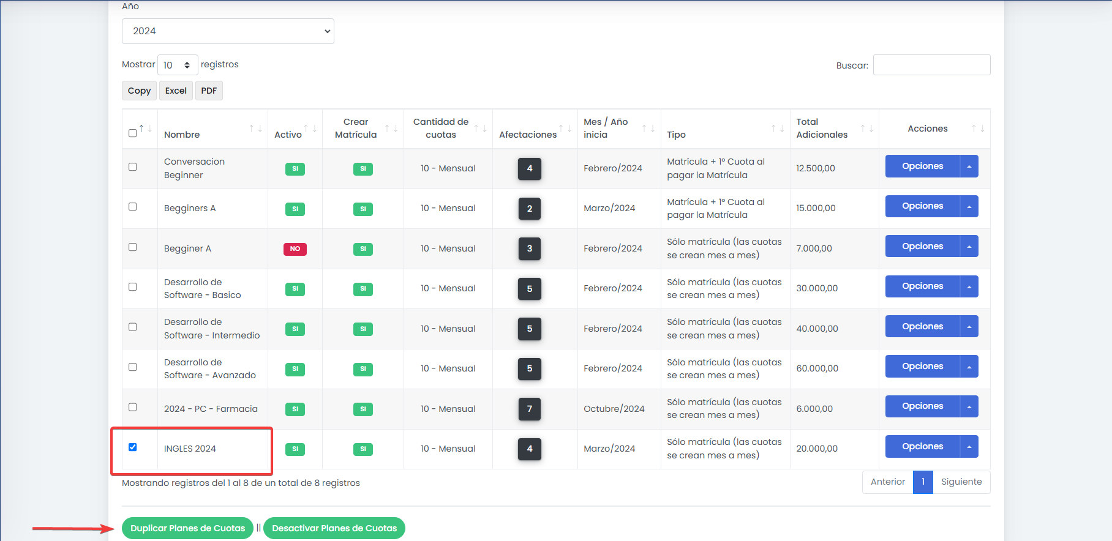The width and height of the screenshot is (1112, 541).
Task: Go to Anterior pagination page
Action: [x=887, y=482]
